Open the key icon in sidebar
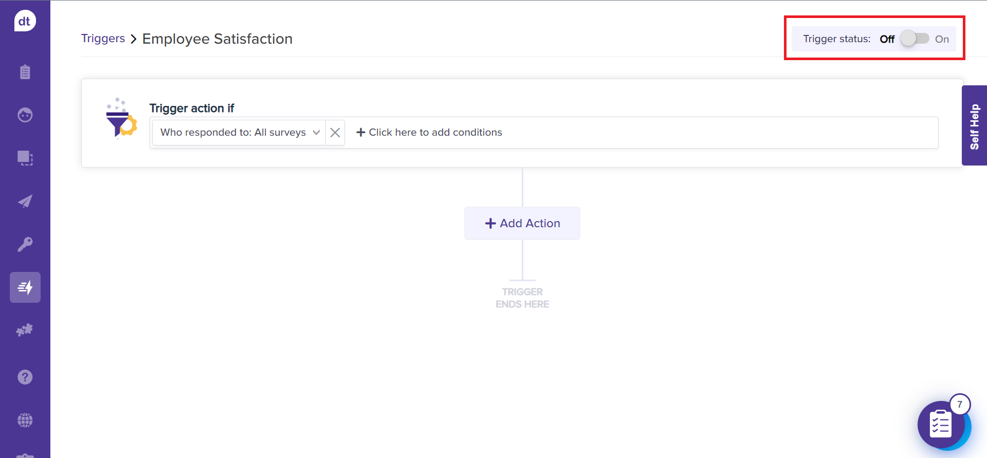 pos(25,244)
